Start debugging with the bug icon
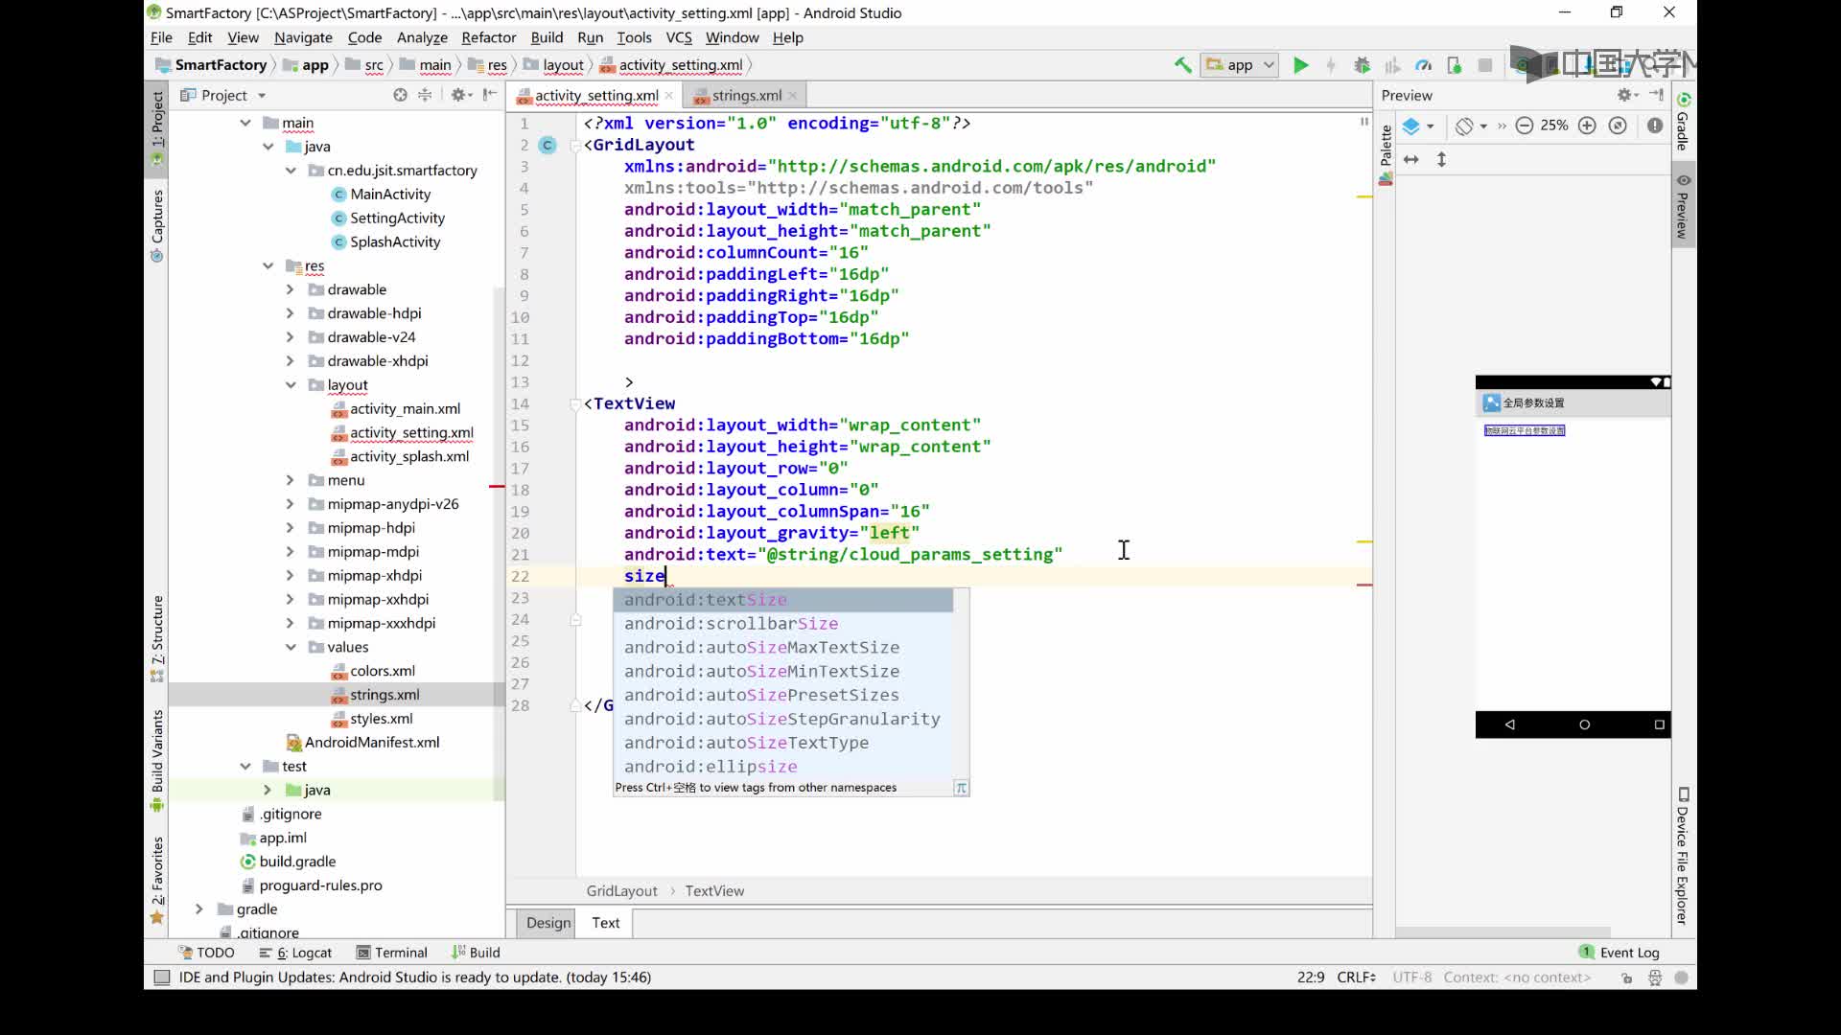Image resolution: width=1841 pixels, height=1035 pixels. [x=1362, y=65]
